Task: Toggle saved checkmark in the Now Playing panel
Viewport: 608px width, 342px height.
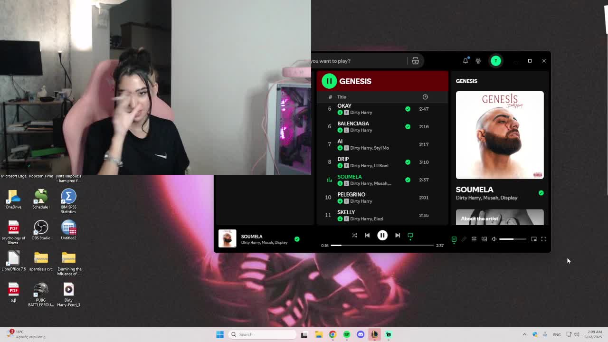Action: point(541,193)
